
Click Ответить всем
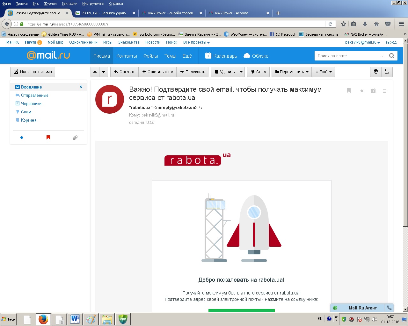(157, 72)
